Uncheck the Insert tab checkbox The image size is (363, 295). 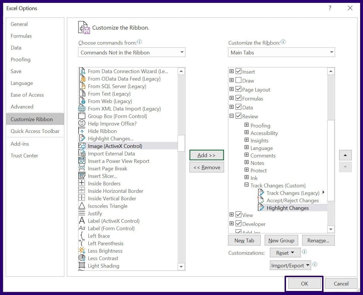point(238,71)
